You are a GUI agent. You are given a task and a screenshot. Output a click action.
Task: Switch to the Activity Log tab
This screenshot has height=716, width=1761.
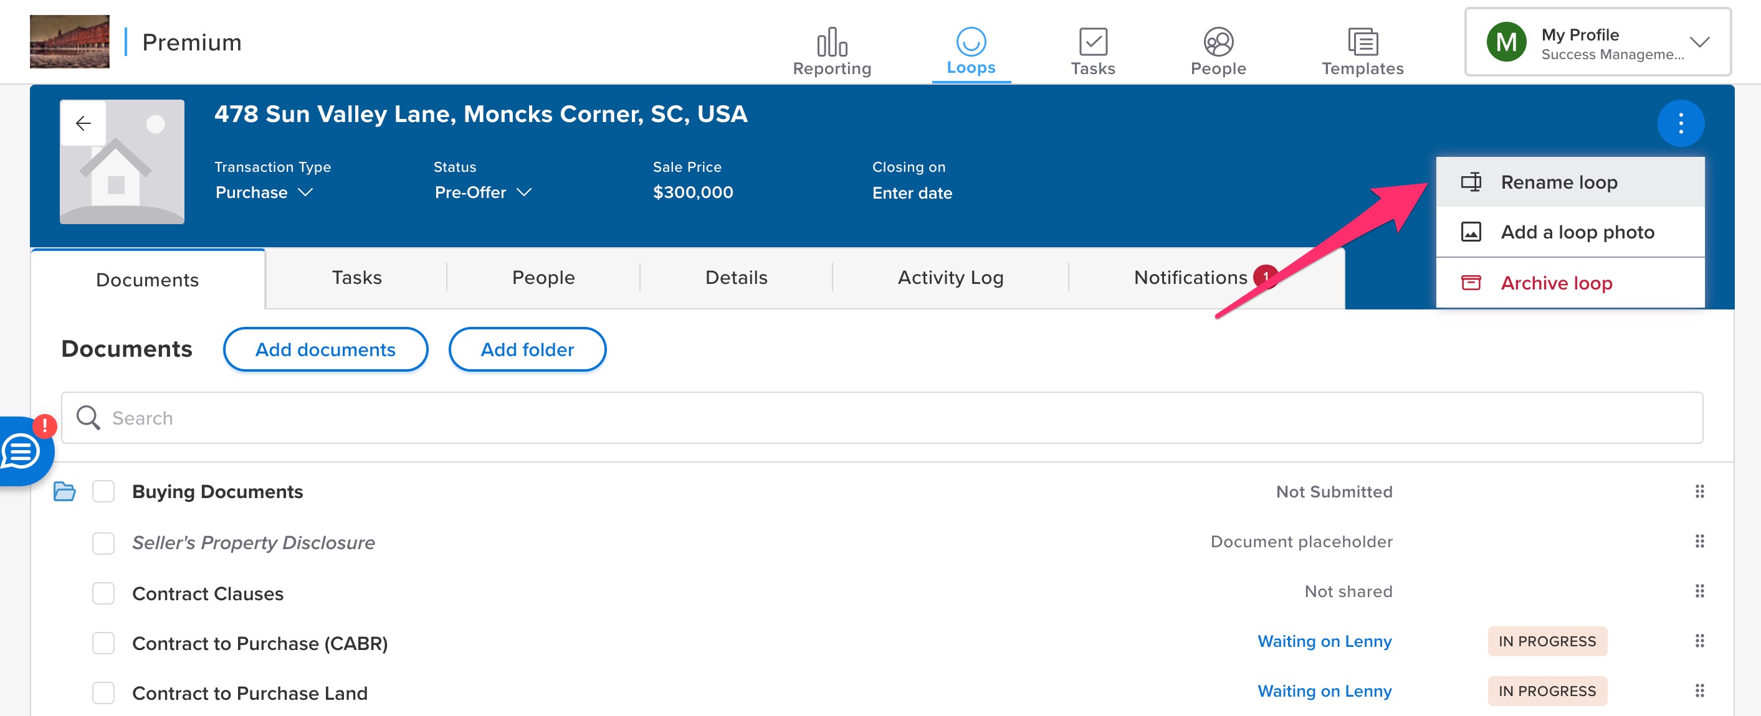tap(950, 278)
